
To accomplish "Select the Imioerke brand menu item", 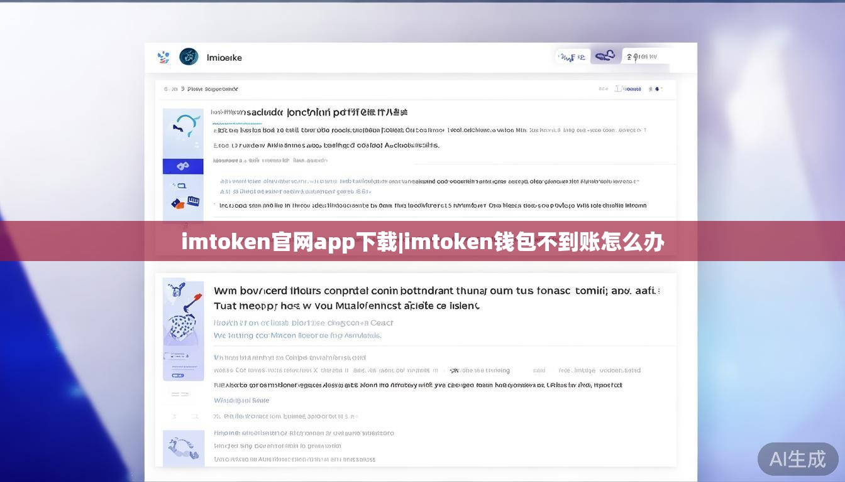I will click(x=224, y=57).
